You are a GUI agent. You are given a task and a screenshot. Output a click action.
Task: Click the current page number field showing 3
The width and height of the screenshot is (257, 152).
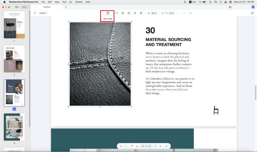click(143, 146)
